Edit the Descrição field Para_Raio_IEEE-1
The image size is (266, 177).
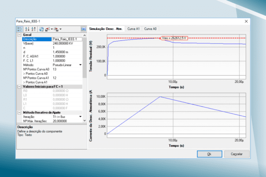[67, 39]
